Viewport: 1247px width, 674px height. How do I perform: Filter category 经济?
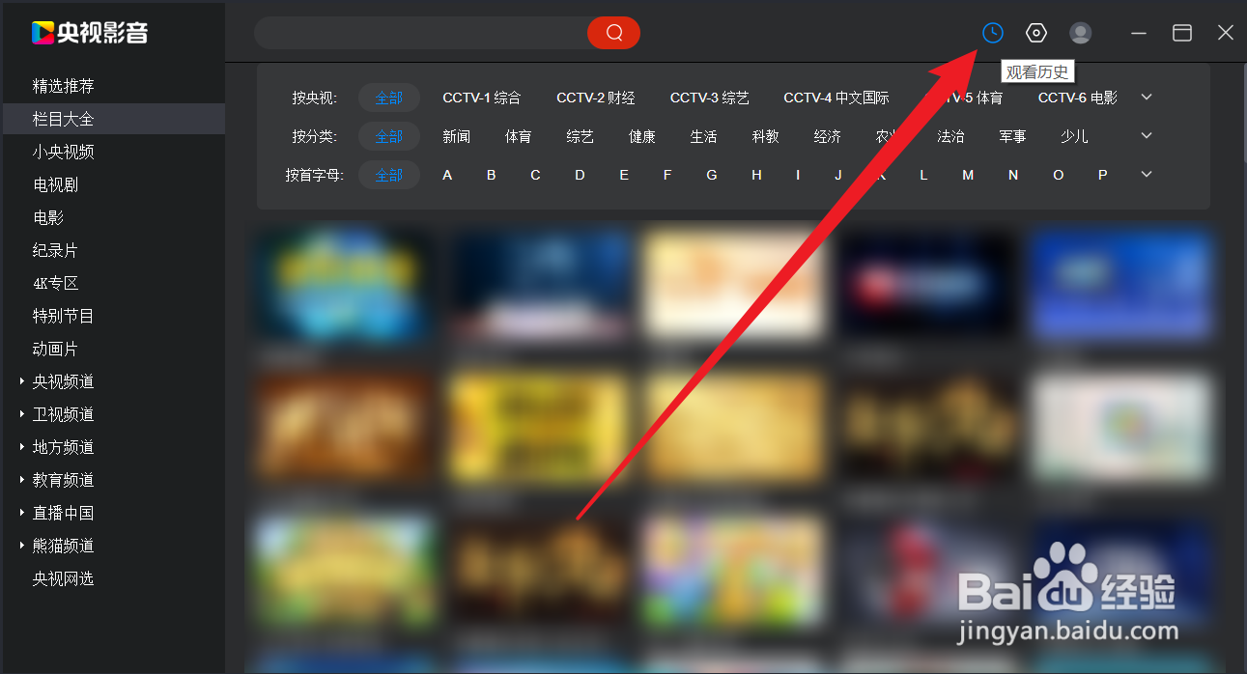coord(828,136)
